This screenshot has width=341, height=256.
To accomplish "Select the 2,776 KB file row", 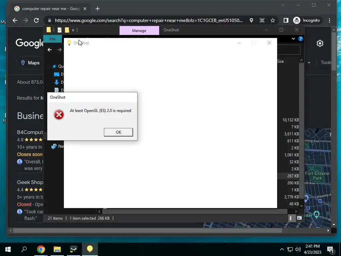I will (x=291, y=197).
